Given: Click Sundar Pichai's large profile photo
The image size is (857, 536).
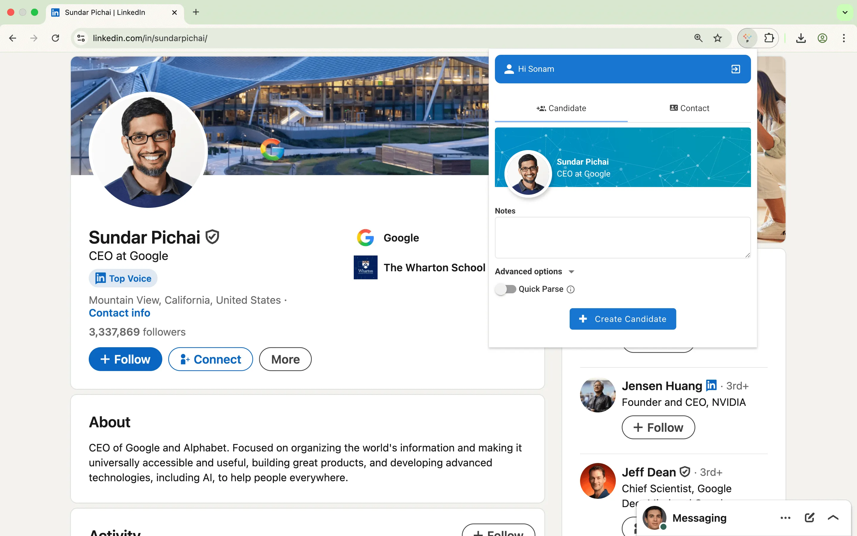Looking at the screenshot, I should click(x=148, y=150).
